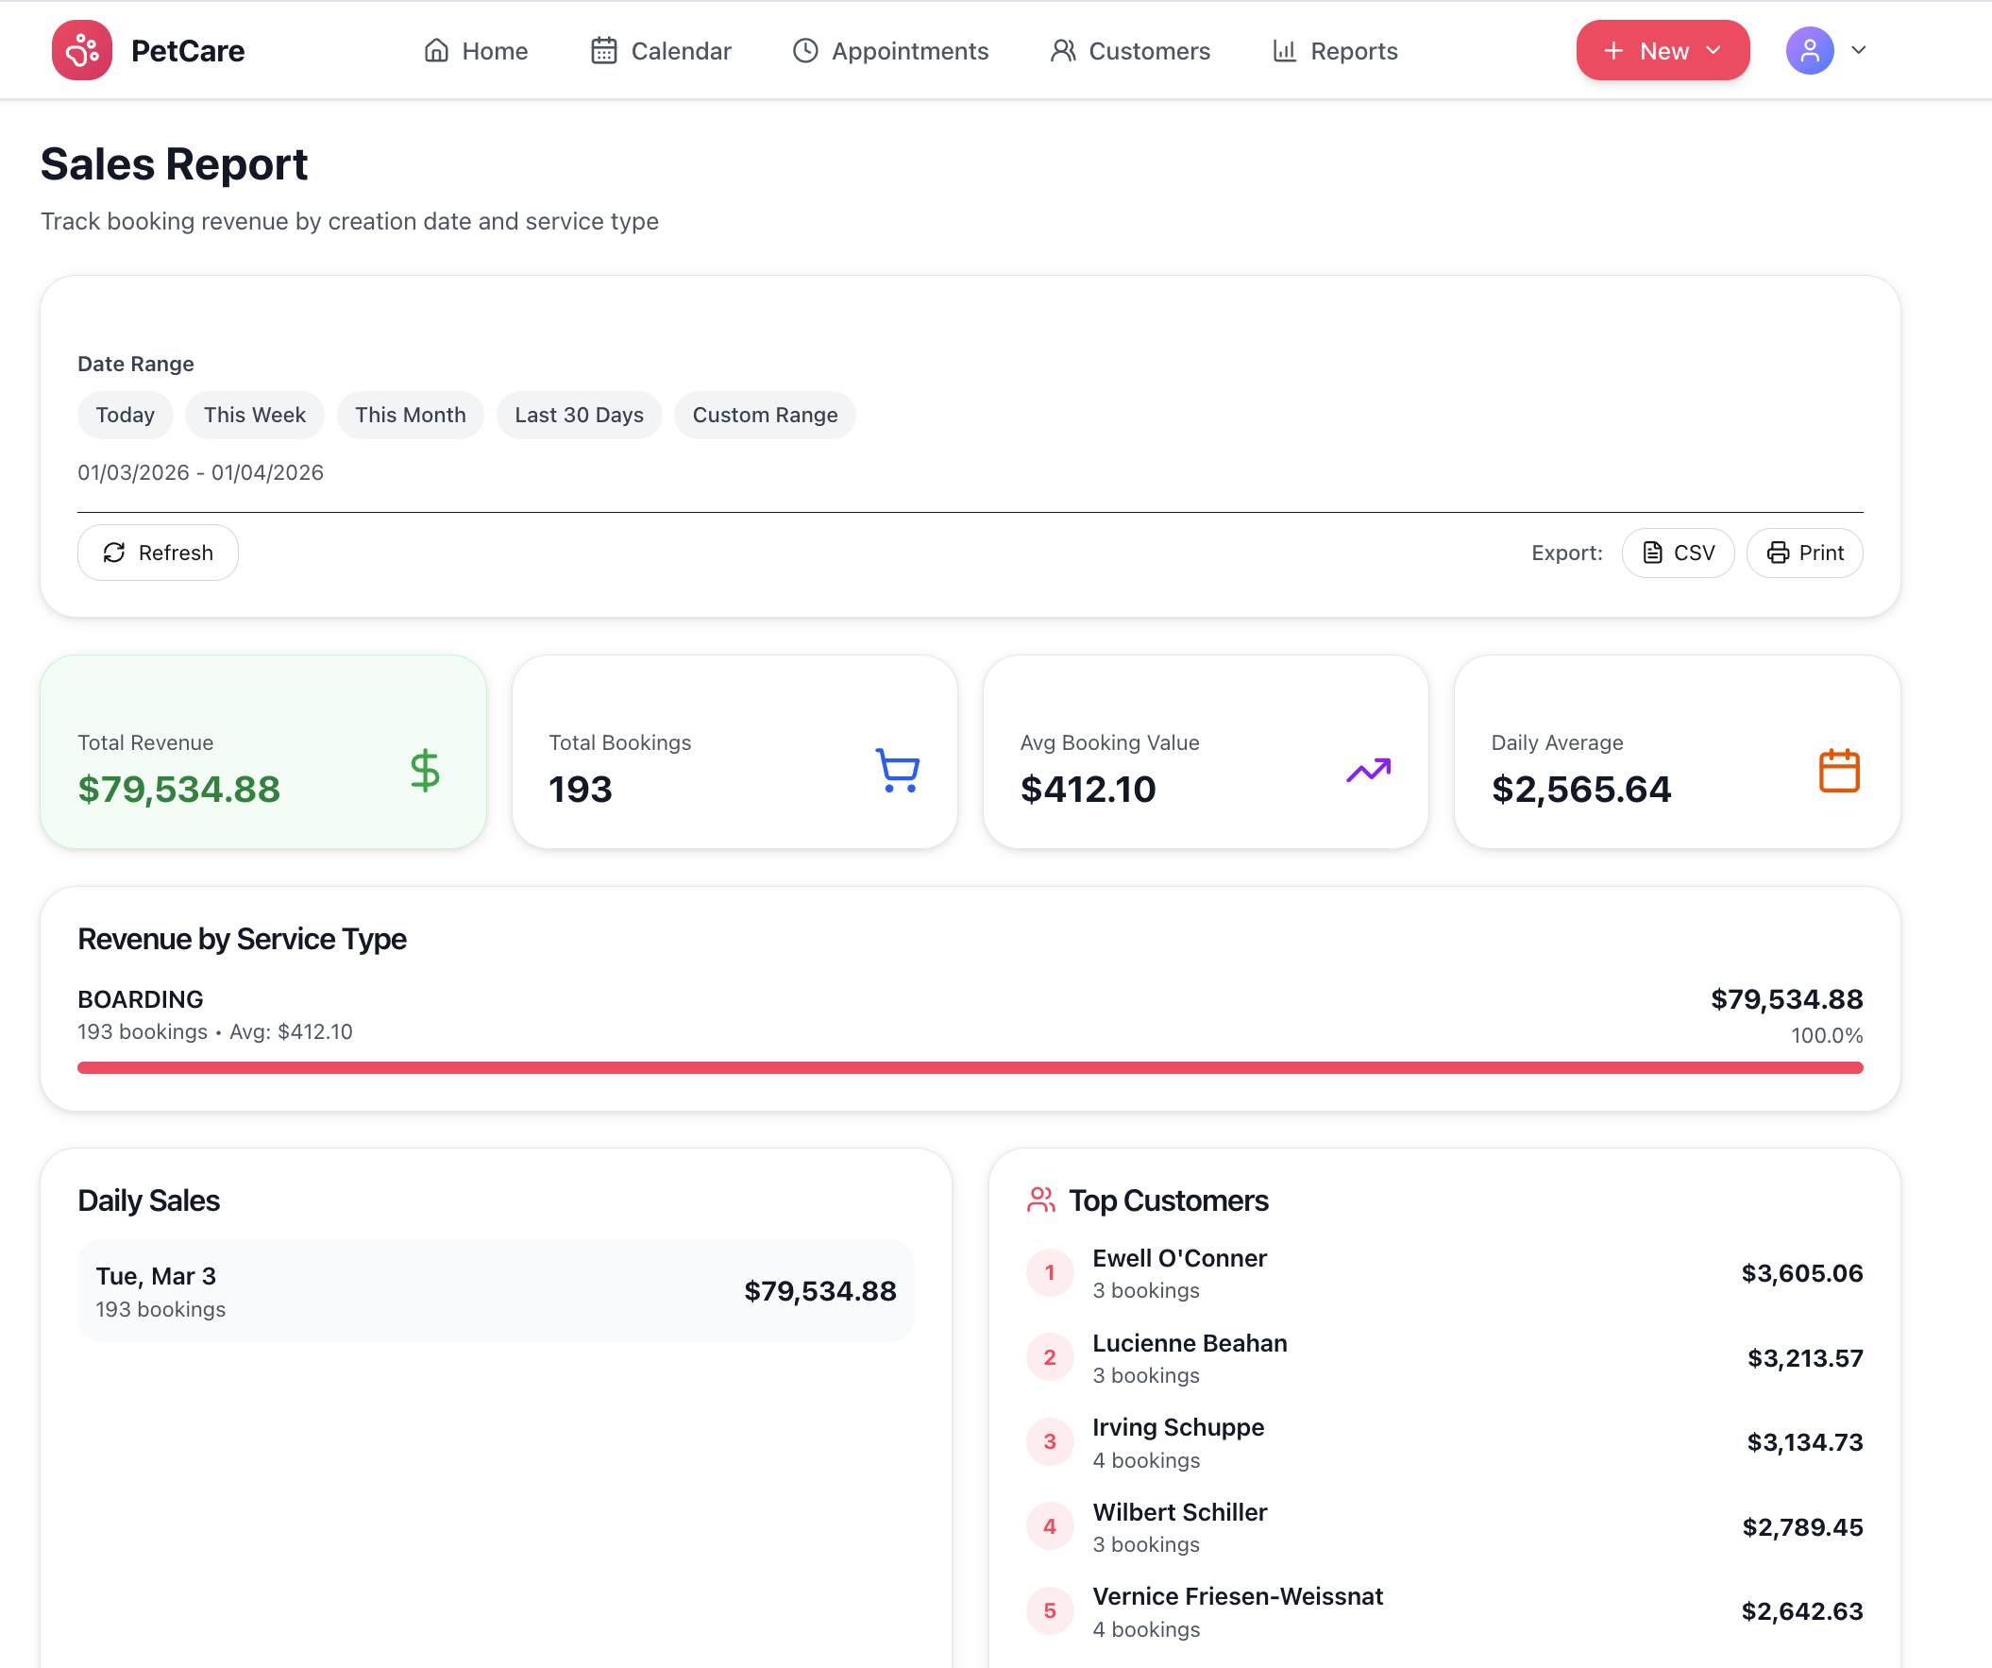
Task: Select the Reports bar chart icon
Action: [x=1283, y=50]
